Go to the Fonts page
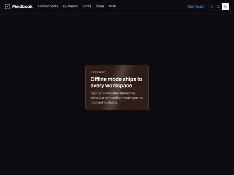234x175 pixels. pos(87,6)
